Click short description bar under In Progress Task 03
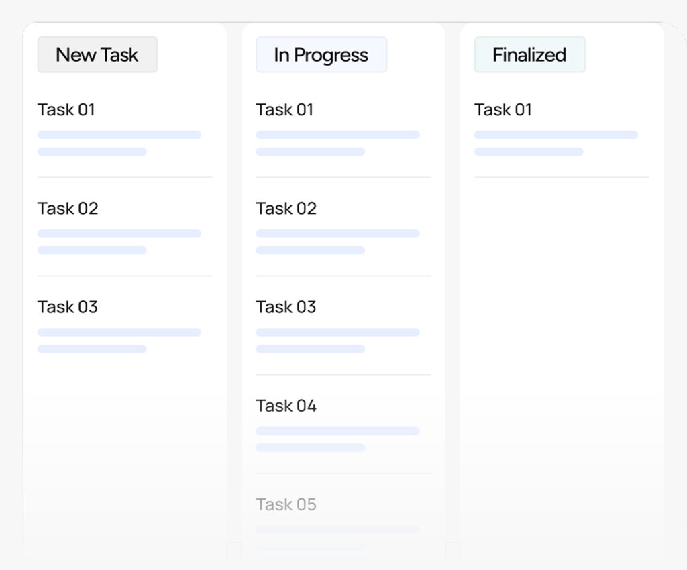The width and height of the screenshot is (687, 570). pos(311,349)
